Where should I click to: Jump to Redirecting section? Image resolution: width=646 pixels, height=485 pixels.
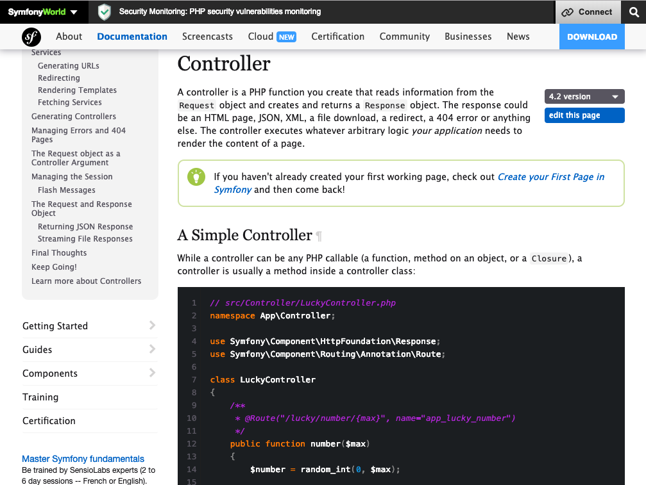[x=59, y=78]
